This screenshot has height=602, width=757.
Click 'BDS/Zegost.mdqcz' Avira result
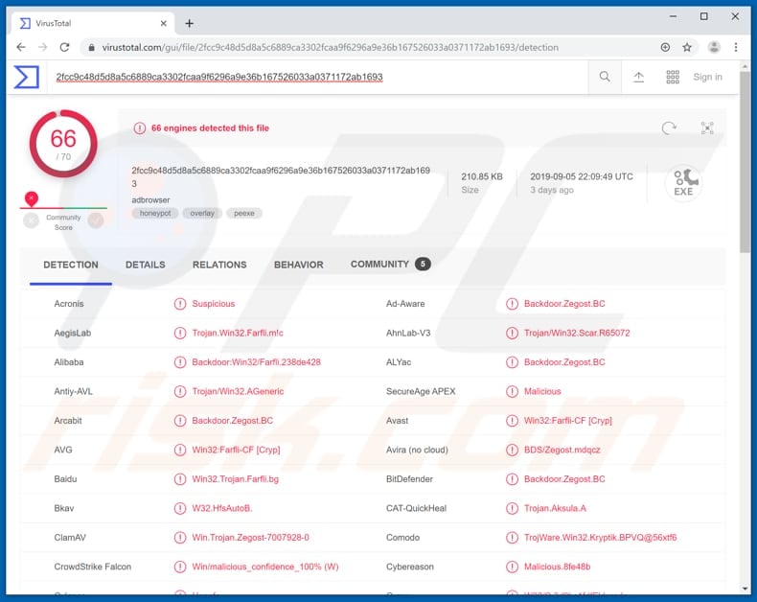pos(562,450)
